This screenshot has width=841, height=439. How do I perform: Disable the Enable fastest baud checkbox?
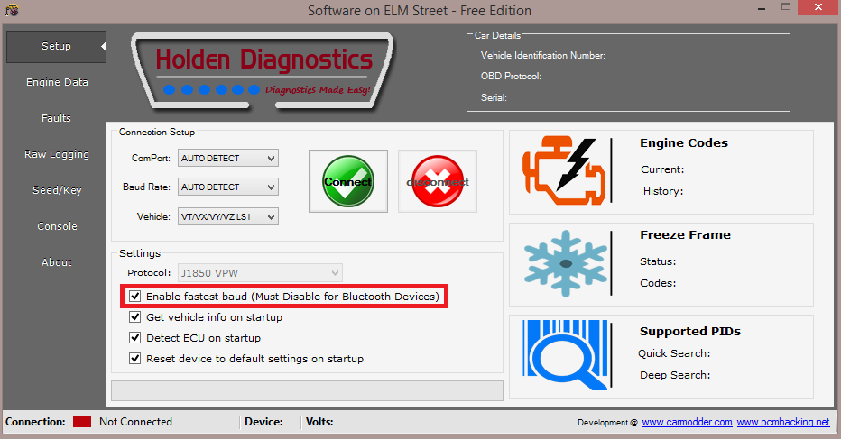pos(135,296)
